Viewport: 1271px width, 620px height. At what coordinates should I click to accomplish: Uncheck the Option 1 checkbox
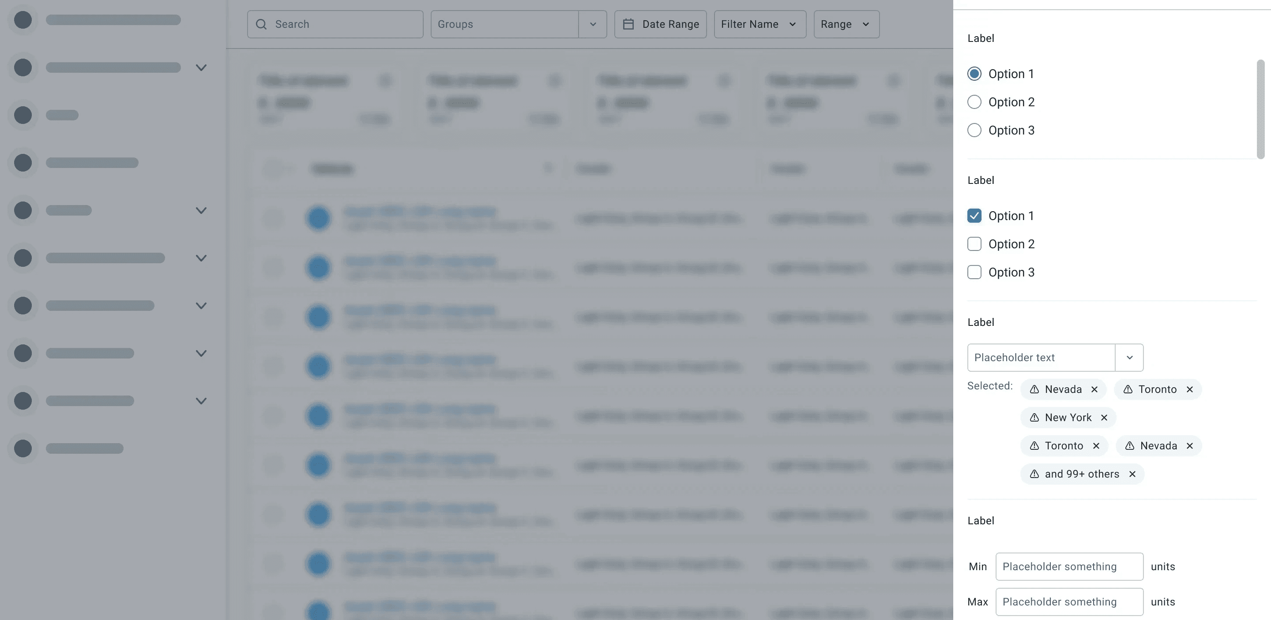[974, 216]
